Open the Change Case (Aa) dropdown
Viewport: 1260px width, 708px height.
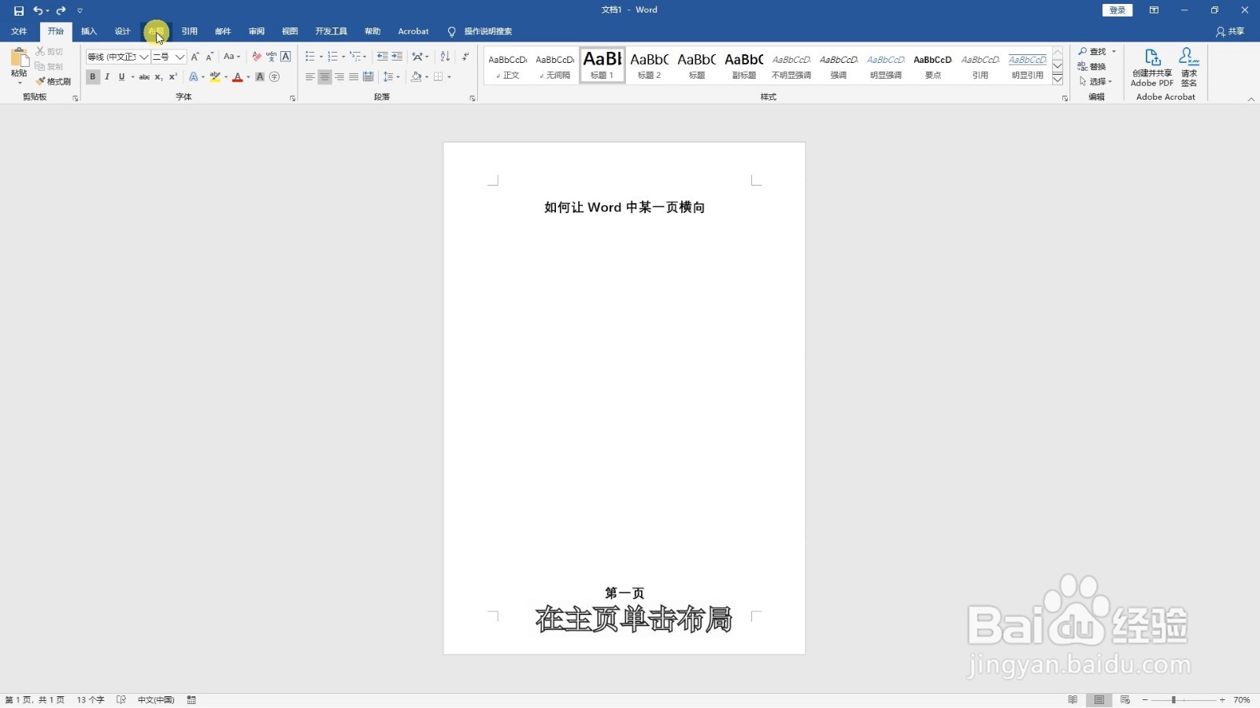pyautogui.click(x=232, y=57)
